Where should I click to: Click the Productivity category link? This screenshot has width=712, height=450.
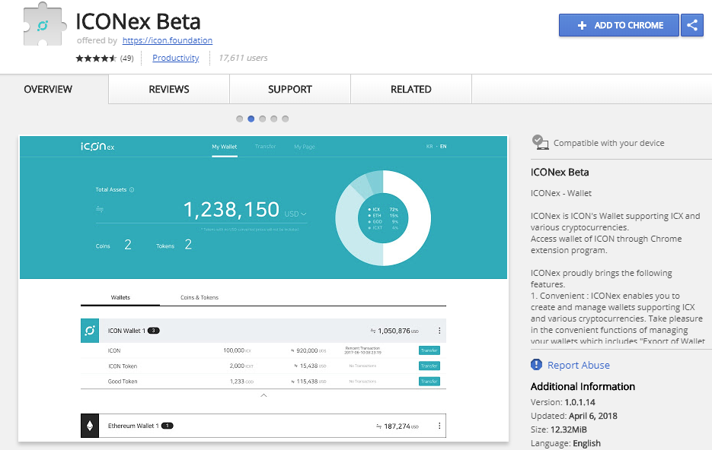[x=176, y=58]
